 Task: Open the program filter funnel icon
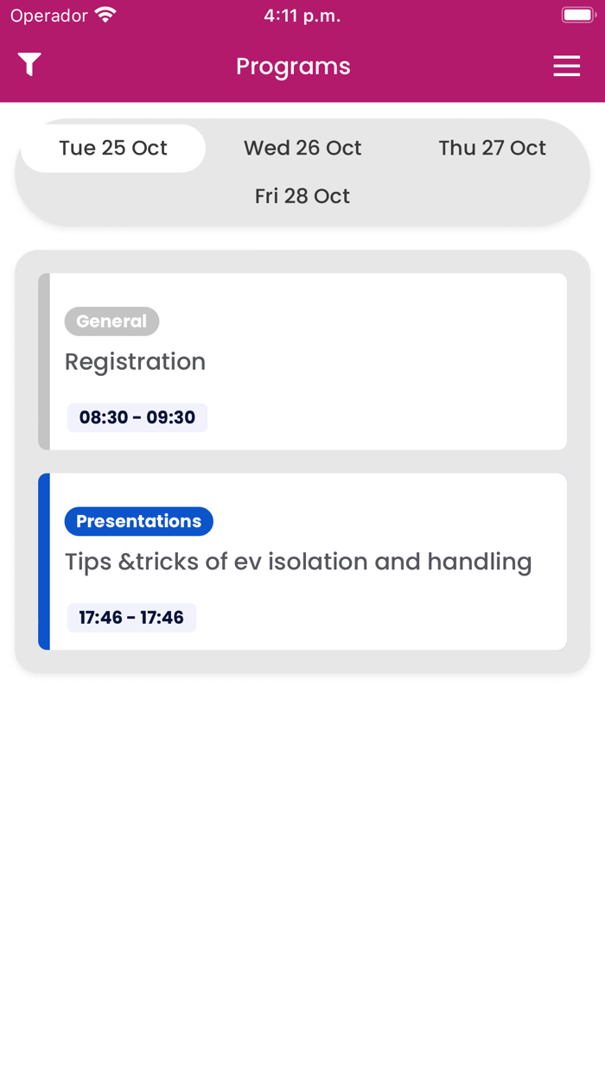coord(29,65)
